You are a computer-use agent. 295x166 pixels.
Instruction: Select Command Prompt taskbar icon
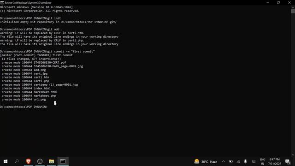click(63, 161)
